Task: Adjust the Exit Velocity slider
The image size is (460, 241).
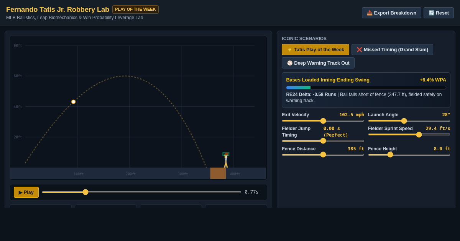Action: (323, 121)
